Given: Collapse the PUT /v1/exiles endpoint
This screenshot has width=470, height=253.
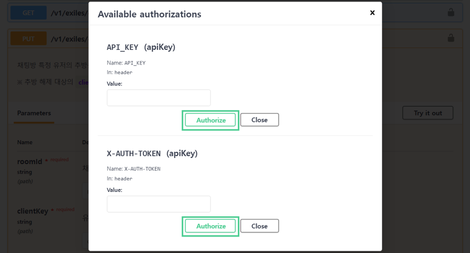Looking at the screenshot, I should (x=69, y=39).
